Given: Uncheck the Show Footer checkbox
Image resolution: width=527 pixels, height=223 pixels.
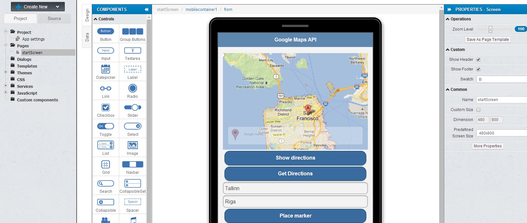Looking at the screenshot, I should 478,69.
